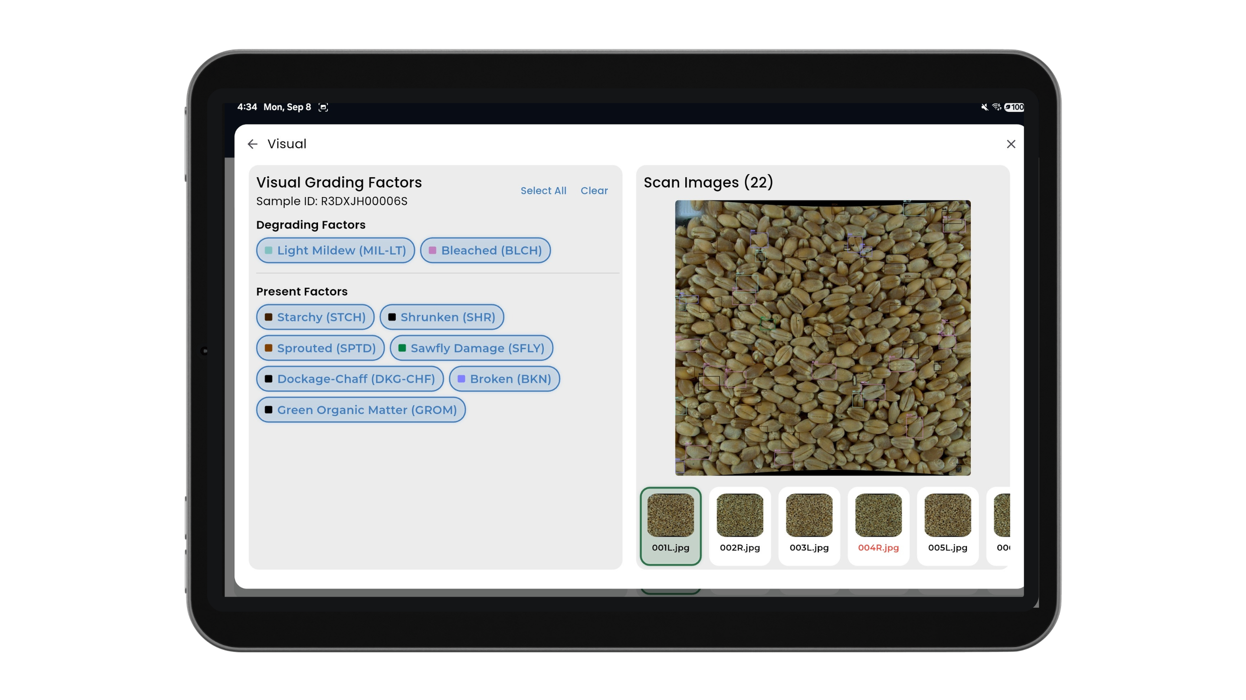1246x700 pixels.
Task: Click the main wheat scan image
Action: pyautogui.click(x=822, y=338)
